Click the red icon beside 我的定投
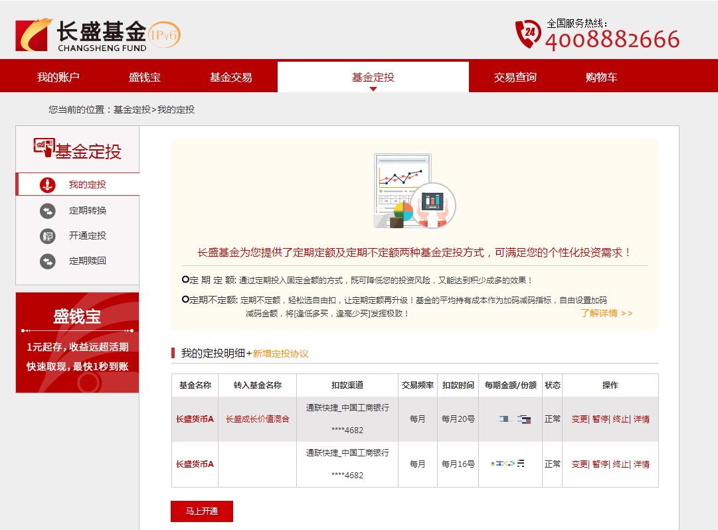This screenshot has height=530, width=718. pyautogui.click(x=48, y=185)
